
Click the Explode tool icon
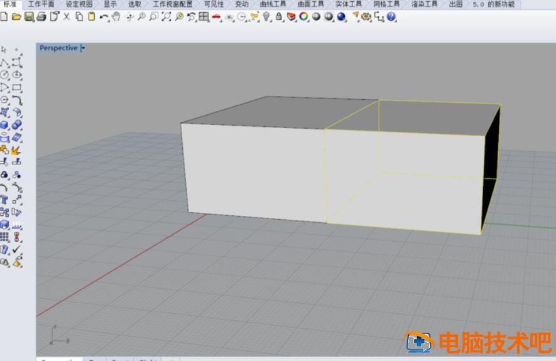[x=17, y=150]
